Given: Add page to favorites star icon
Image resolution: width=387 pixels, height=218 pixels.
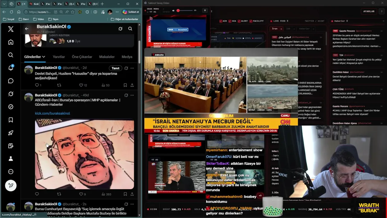Looking at the screenshot, I should tap(73, 12).
